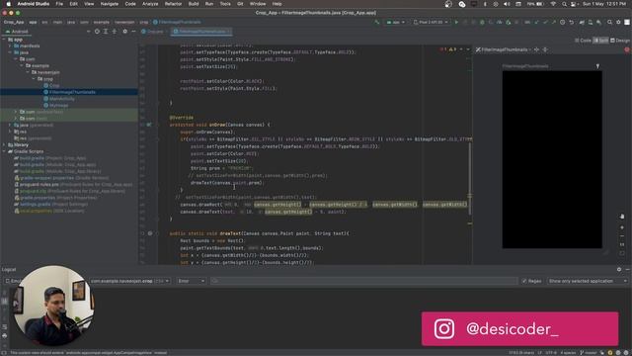
Task: Open the Crop class in project tree
Action: pos(54,86)
